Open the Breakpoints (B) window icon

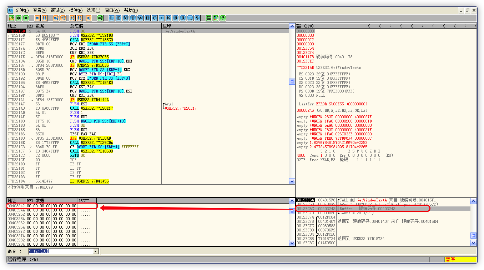coord(176,18)
